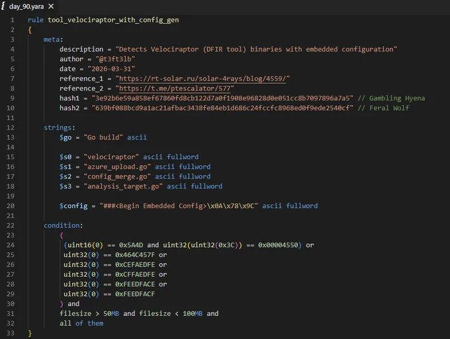
Task: Click the 0xFEEDFACE value
Action: point(135,284)
